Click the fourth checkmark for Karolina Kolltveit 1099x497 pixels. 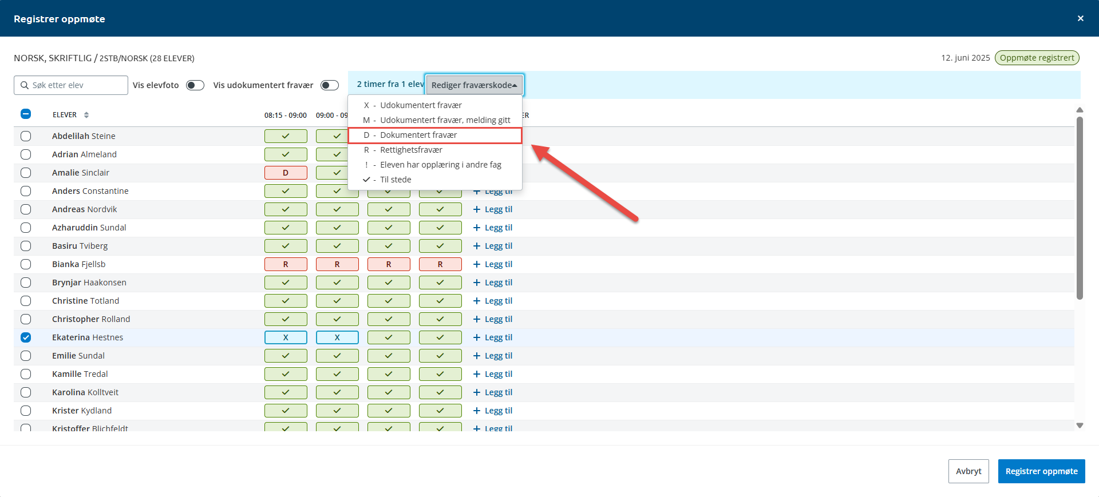(440, 392)
